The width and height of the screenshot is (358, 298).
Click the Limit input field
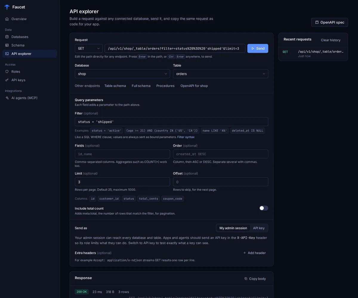click(x=122, y=182)
